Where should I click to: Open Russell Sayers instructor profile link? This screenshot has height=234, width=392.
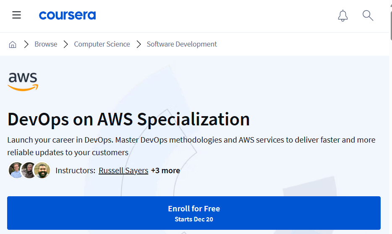[123, 171]
